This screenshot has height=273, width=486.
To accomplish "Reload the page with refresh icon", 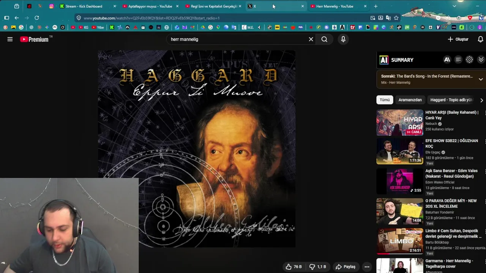I will tap(37, 18).
